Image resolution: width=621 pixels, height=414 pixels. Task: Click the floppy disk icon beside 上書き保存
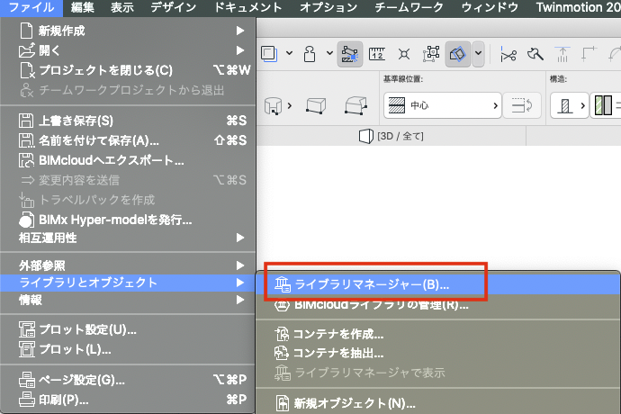pos(26,121)
